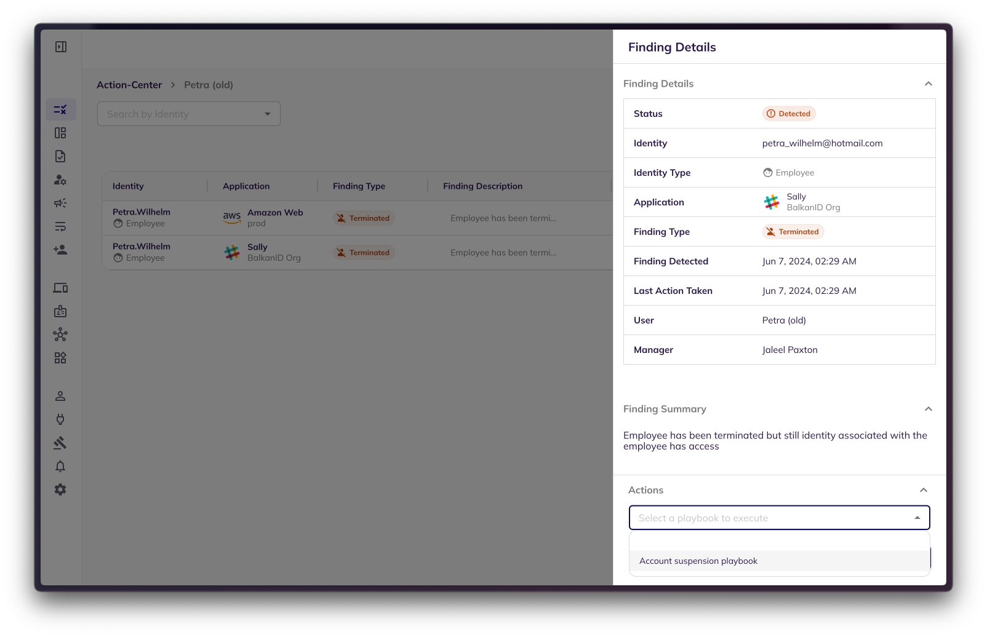Viewport: 987px width, 637px height.
Task: Open the wrapped-lines list icon in sidebar
Action: click(60, 226)
